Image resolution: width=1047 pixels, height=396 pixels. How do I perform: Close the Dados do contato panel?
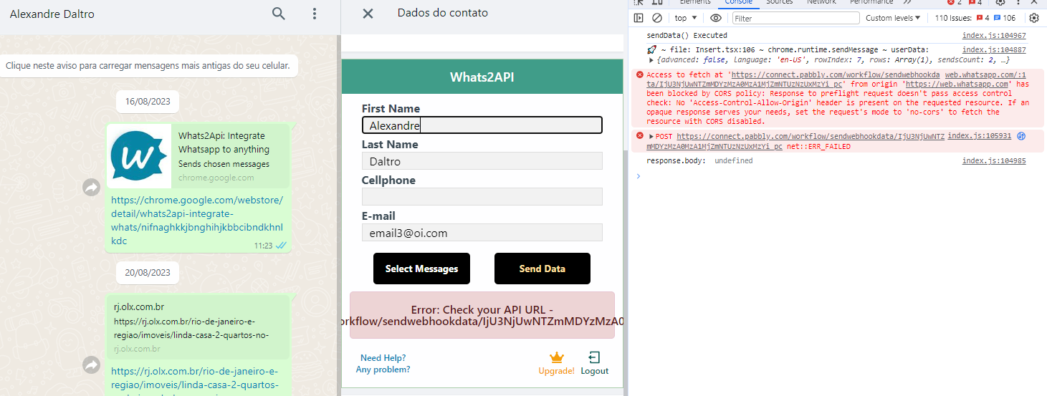[x=368, y=13]
